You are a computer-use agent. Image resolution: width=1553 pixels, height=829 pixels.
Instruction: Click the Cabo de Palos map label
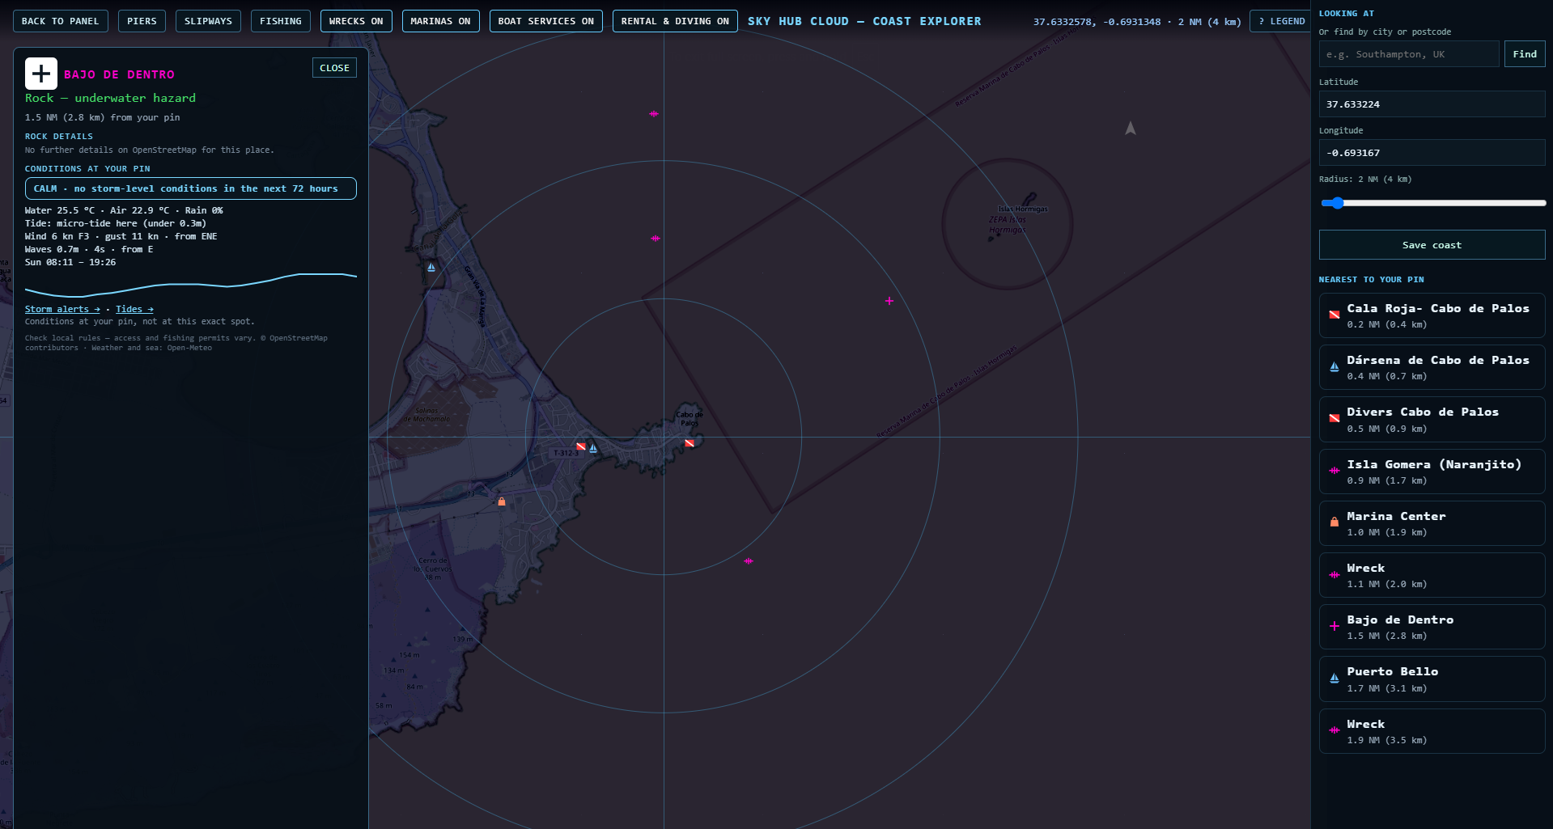[x=690, y=419]
